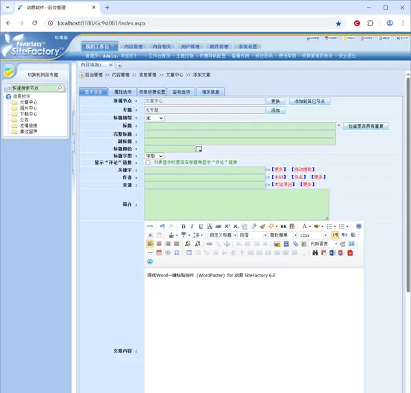Image resolution: width=411 pixels, height=393 pixels.
Task: Open the 标题字型 dropdown
Action: (154, 156)
